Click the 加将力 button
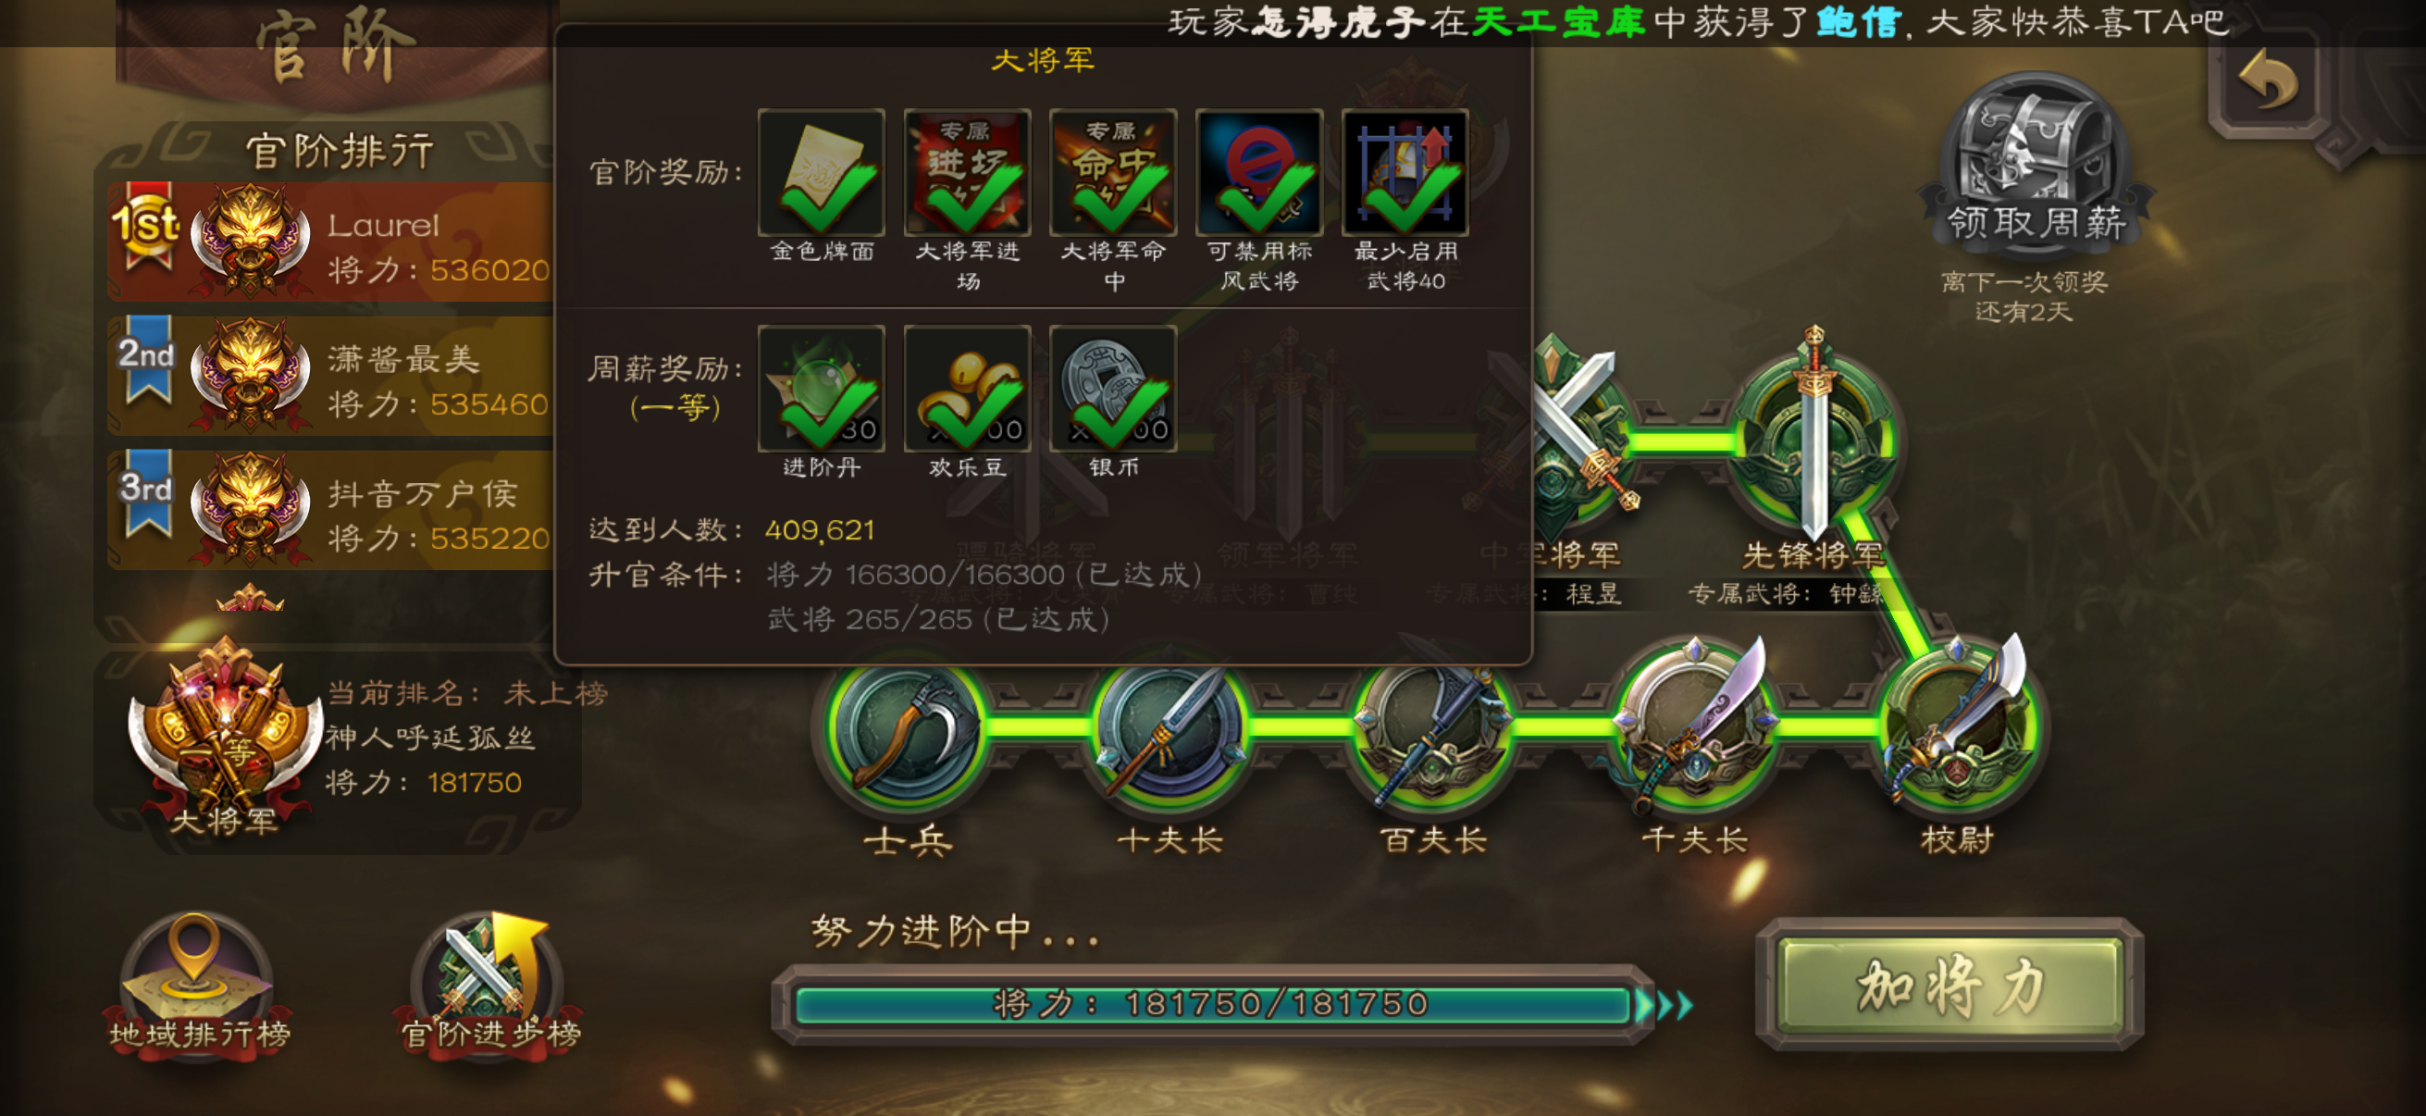This screenshot has width=2426, height=1116. [x=1949, y=986]
